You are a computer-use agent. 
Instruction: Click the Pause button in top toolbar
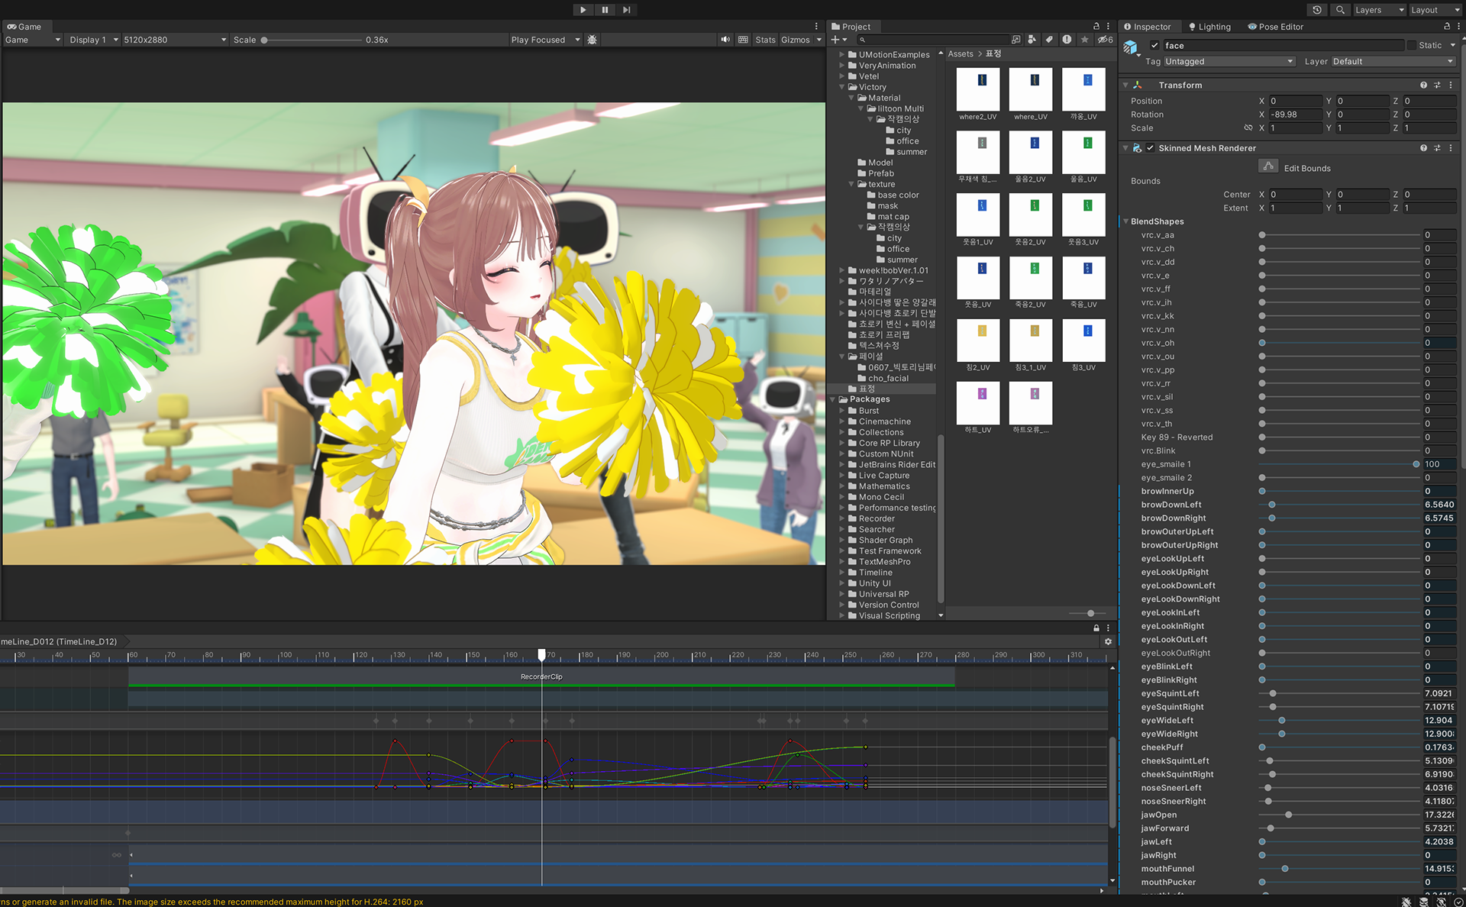(605, 10)
